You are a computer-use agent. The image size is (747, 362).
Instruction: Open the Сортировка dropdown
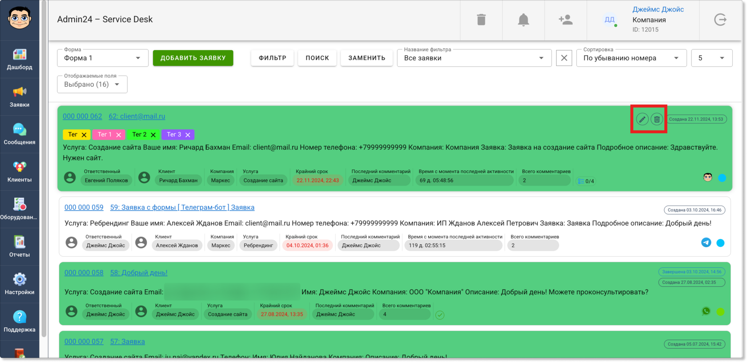tap(631, 58)
